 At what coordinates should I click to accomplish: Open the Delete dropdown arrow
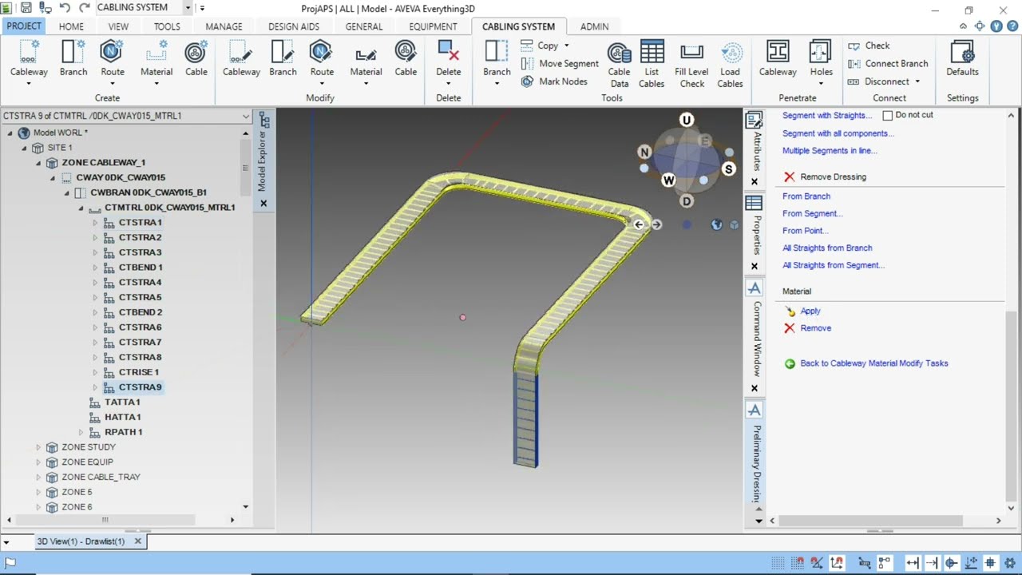click(x=449, y=83)
